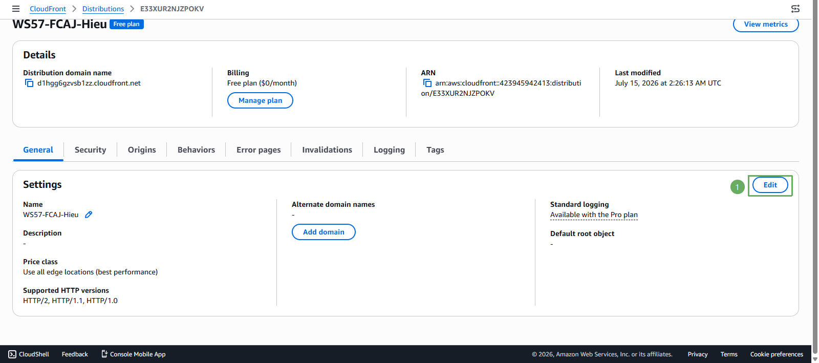819x363 pixels.
Task: Switch to the Security tab
Action: click(x=91, y=150)
